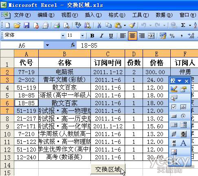Paste from clipboard

pyautogui.click(x=118, y=25)
